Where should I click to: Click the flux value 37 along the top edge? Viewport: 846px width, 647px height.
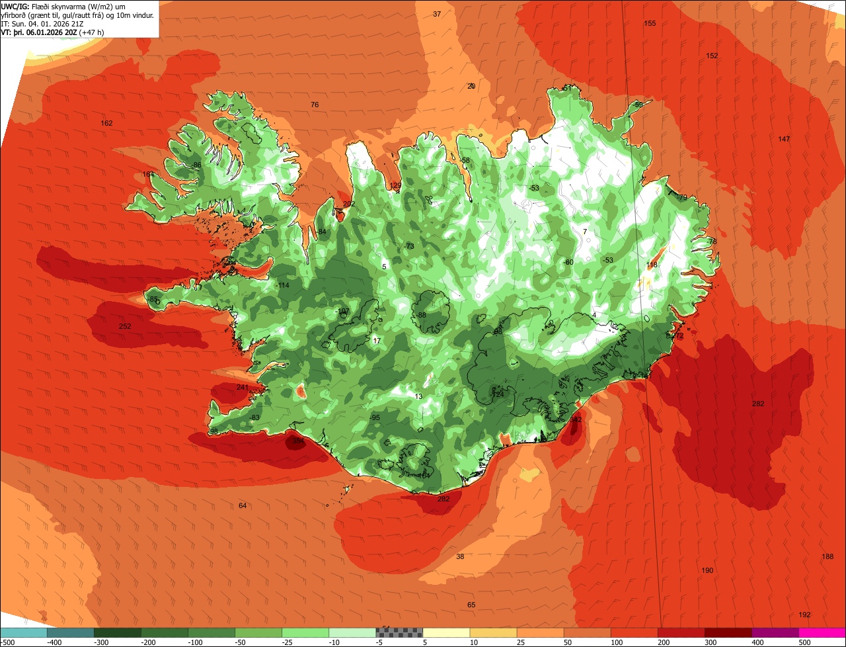pos(437,13)
